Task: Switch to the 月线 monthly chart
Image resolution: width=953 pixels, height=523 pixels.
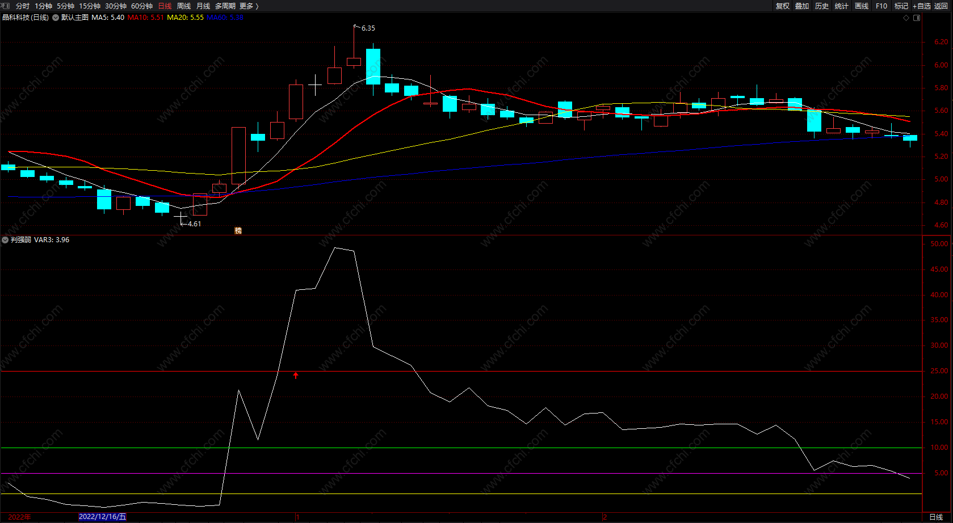Action: click(203, 6)
